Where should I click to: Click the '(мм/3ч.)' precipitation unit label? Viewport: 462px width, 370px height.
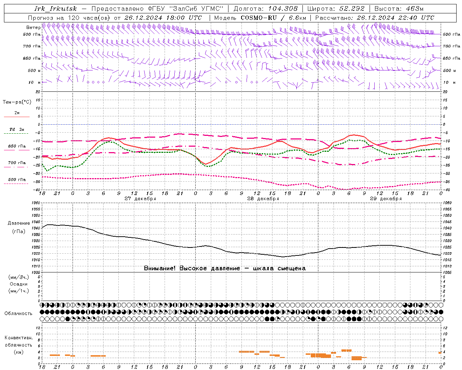[19, 277]
